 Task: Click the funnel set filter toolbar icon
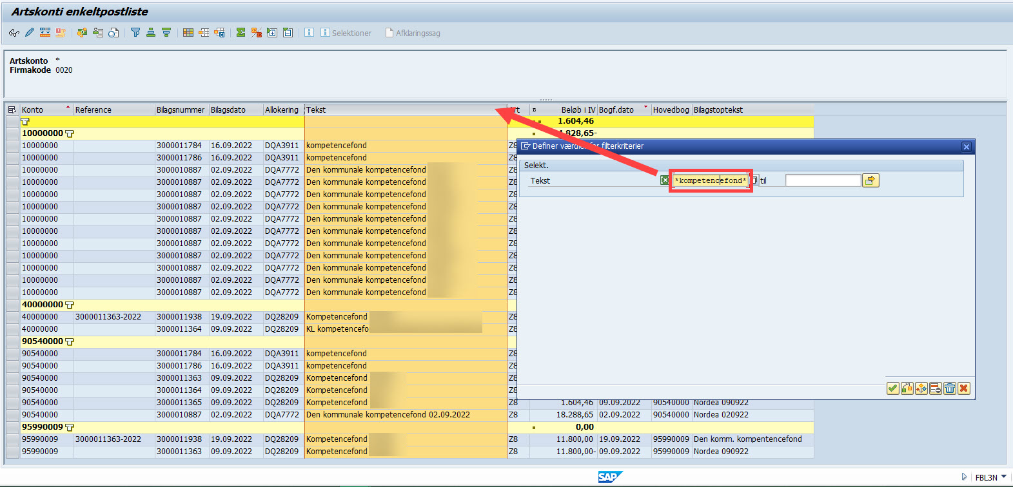click(x=135, y=33)
